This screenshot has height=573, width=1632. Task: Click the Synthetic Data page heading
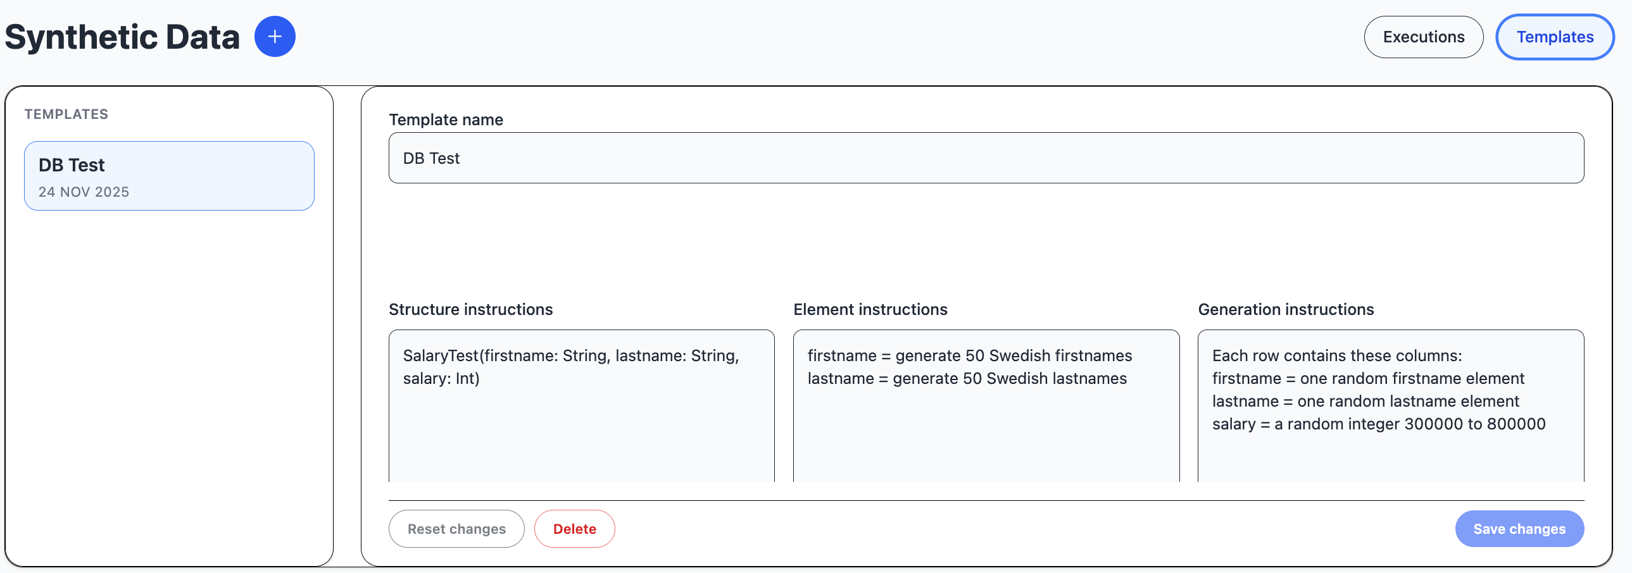coord(122,37)
